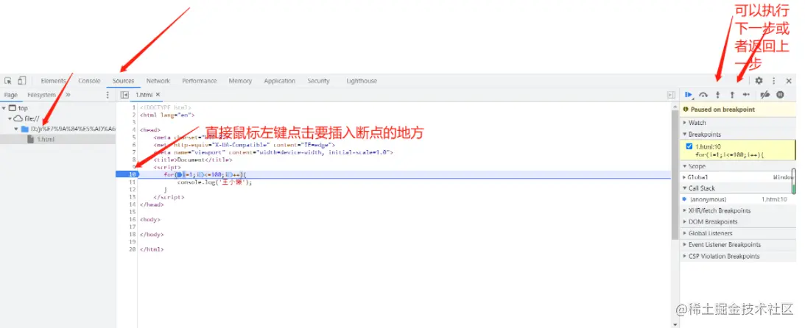Switch to the Application tab

tap(279, 81)
